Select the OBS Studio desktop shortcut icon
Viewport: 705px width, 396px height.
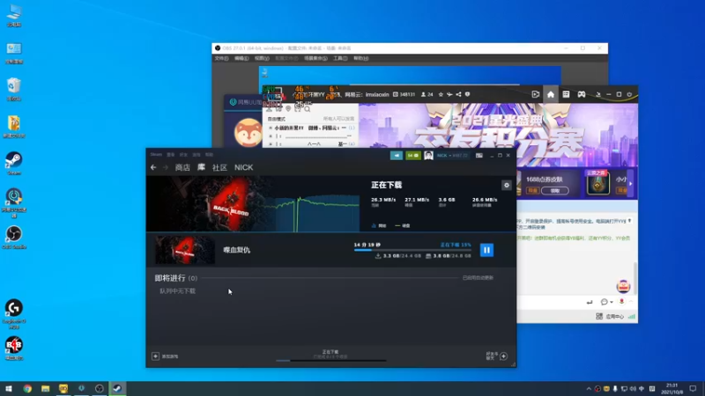pos(14,238)
